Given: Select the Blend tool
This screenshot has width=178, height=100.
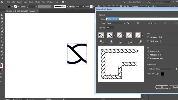Looking at the screenshot, I should [2, 48].
